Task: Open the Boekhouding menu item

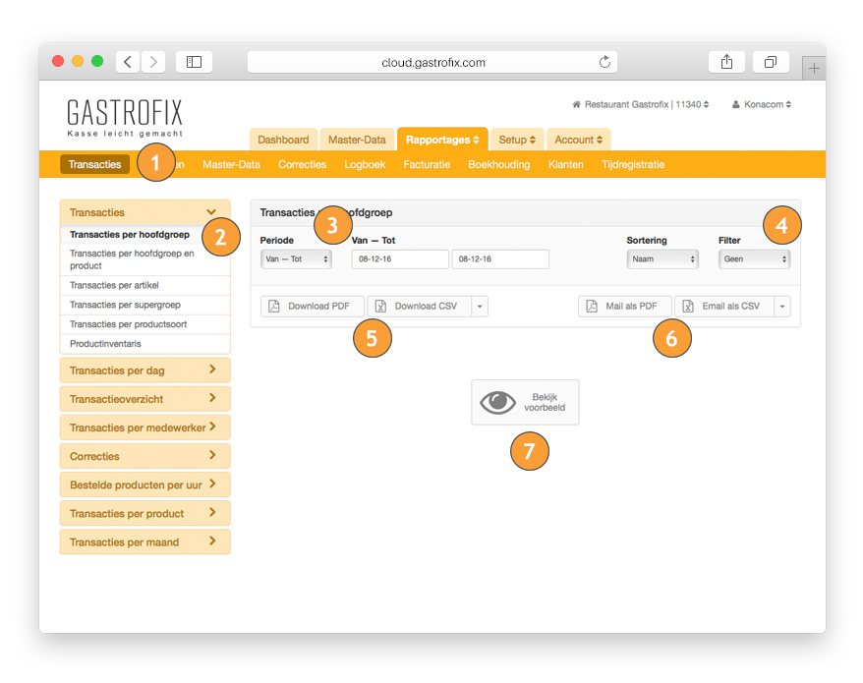Action: click(x=498, y=164)
